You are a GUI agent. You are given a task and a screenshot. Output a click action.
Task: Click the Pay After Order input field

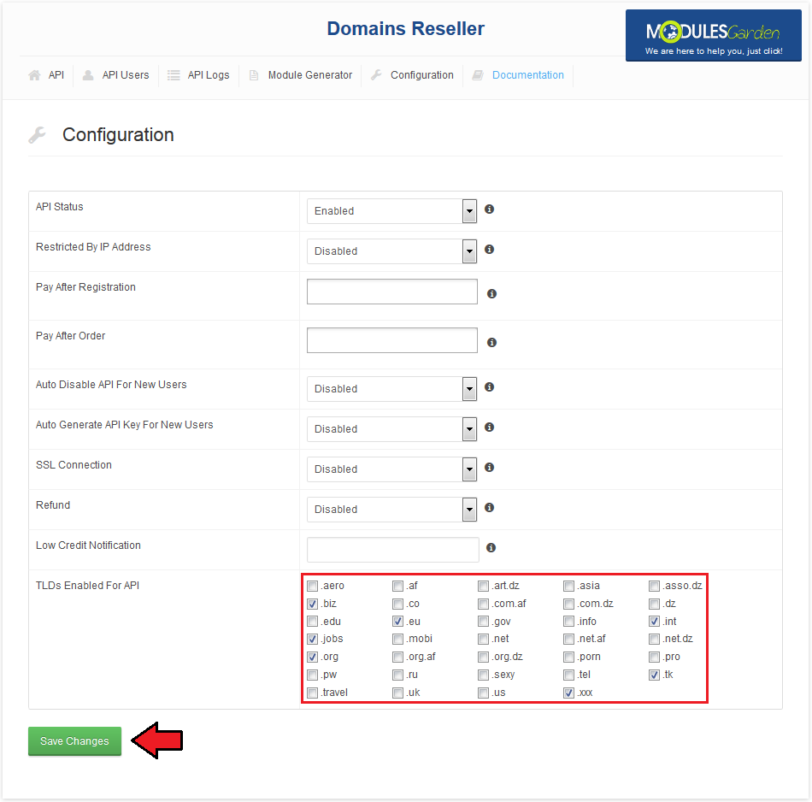[x=392, y=340]
